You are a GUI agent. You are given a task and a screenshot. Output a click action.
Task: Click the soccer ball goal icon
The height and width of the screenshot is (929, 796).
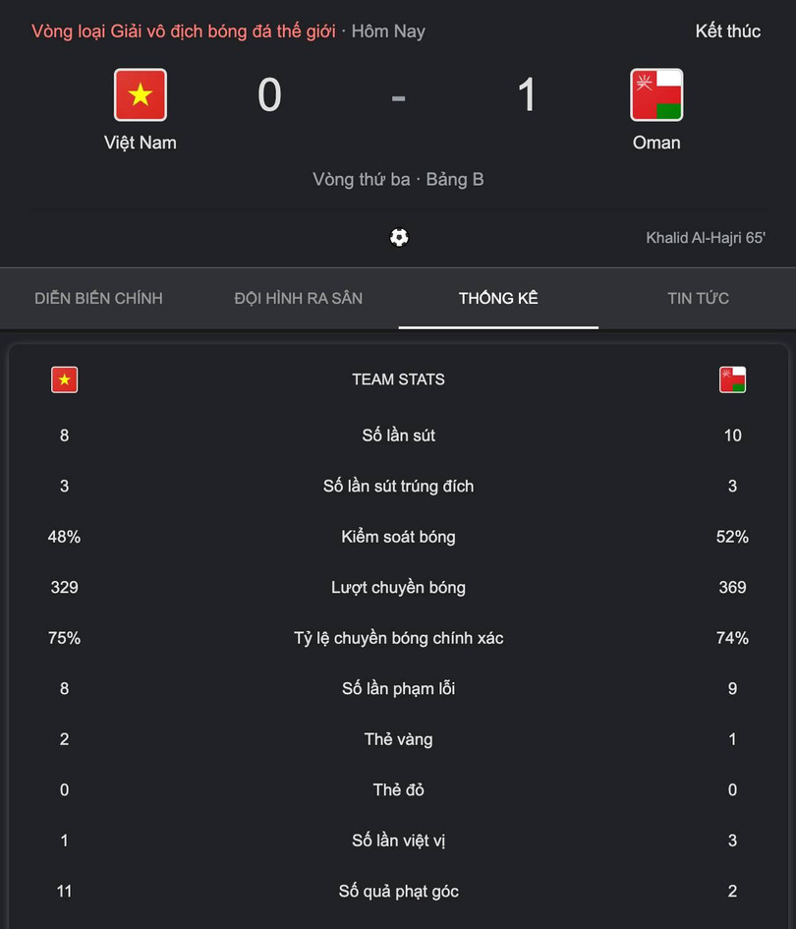tap(399, 237)
